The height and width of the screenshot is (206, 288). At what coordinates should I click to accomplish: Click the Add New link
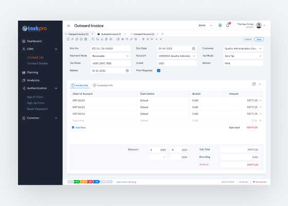(x=79, y=128)
